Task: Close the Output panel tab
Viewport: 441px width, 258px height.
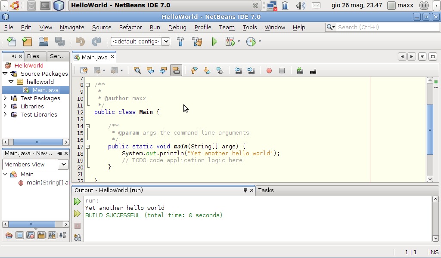Action: [x=252, y=190]
